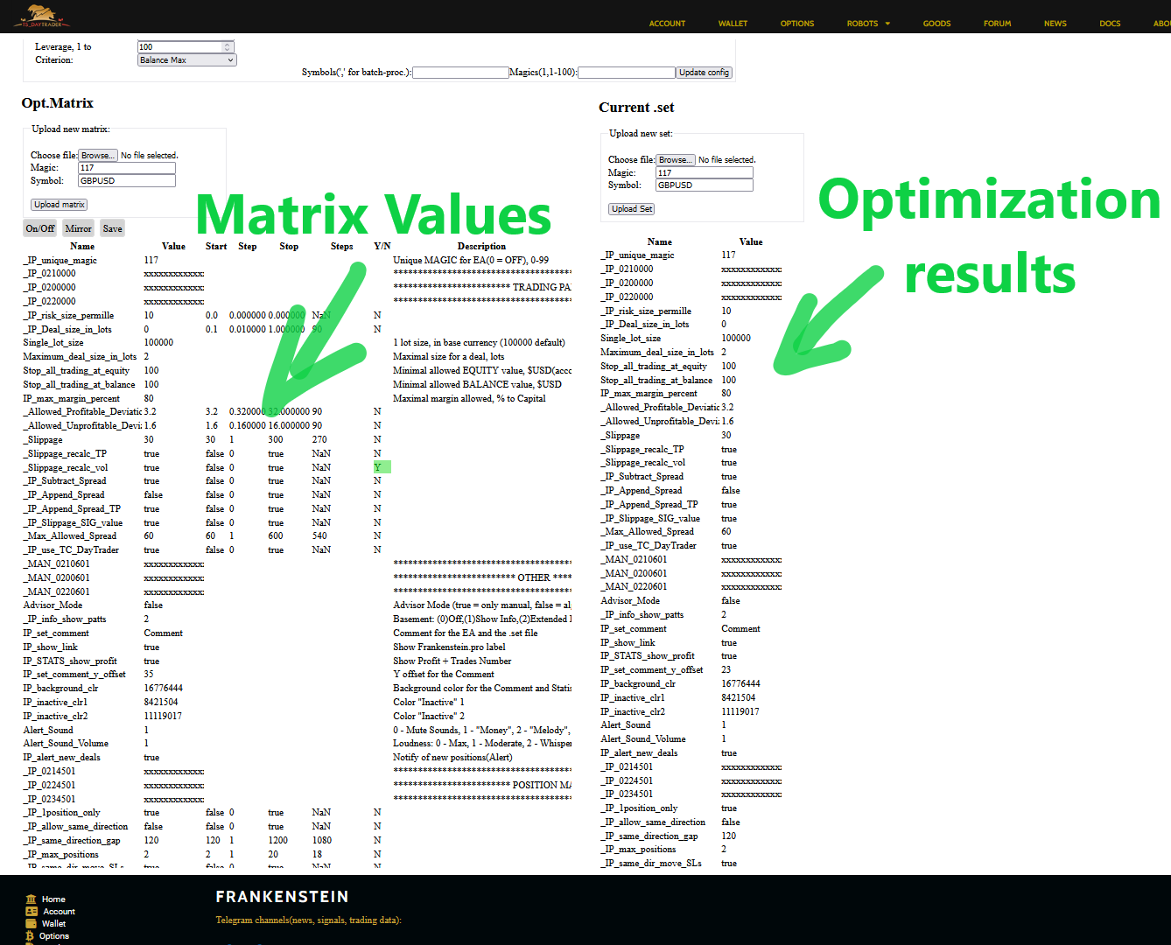Click the Mirror button

(x=78, y=228)
